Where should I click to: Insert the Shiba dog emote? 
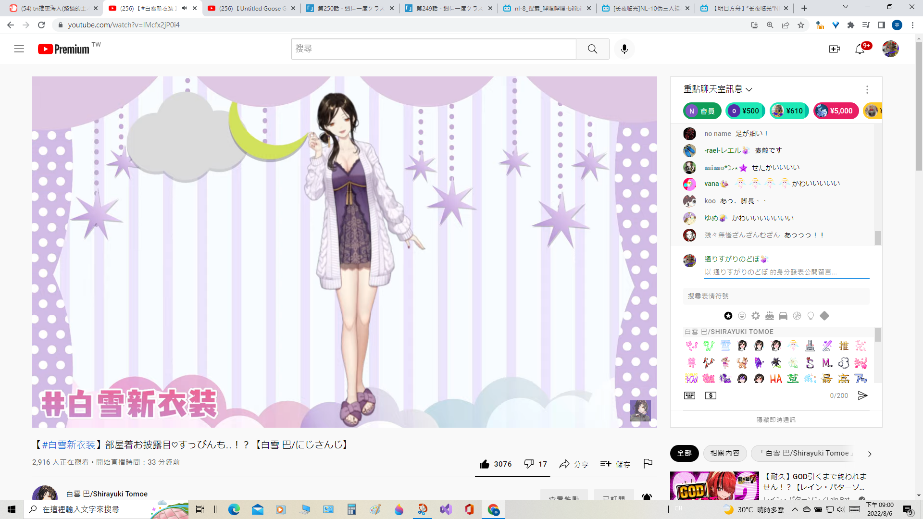coord(742,362)
